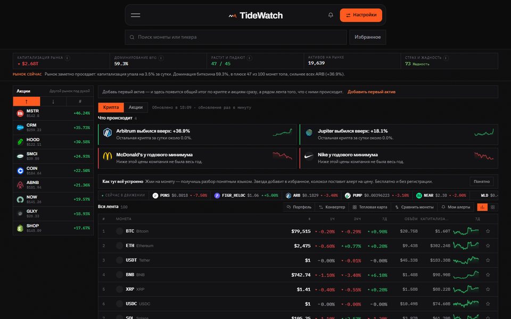Focus the coin or ticker search field
Screen dimensions: 511x319
pyautogui.click(x=236, y=37)
